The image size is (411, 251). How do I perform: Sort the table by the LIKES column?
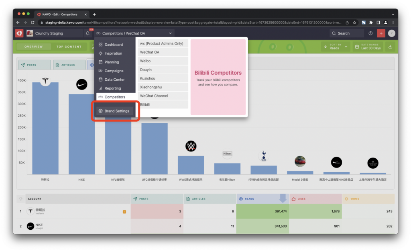tap(315, 199)
